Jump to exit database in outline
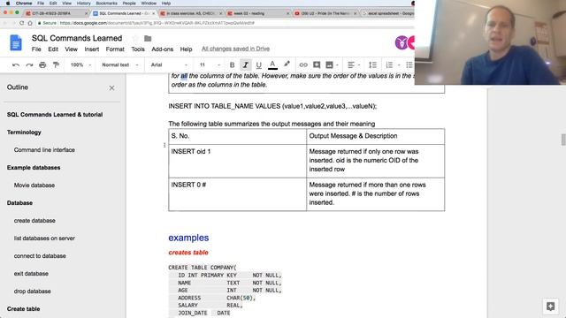Screen dimensions: 566x318 [x=31, y=274]
